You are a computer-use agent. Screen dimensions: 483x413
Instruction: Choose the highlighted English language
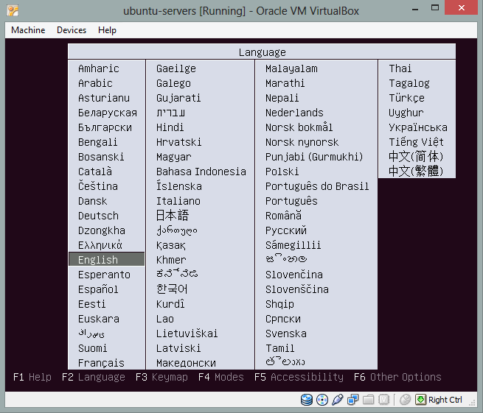(107, 260)
